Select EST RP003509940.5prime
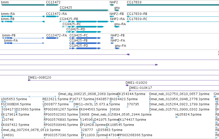This screenshot has height=139, width=219. pyautogui.click(x=45, y=128)
